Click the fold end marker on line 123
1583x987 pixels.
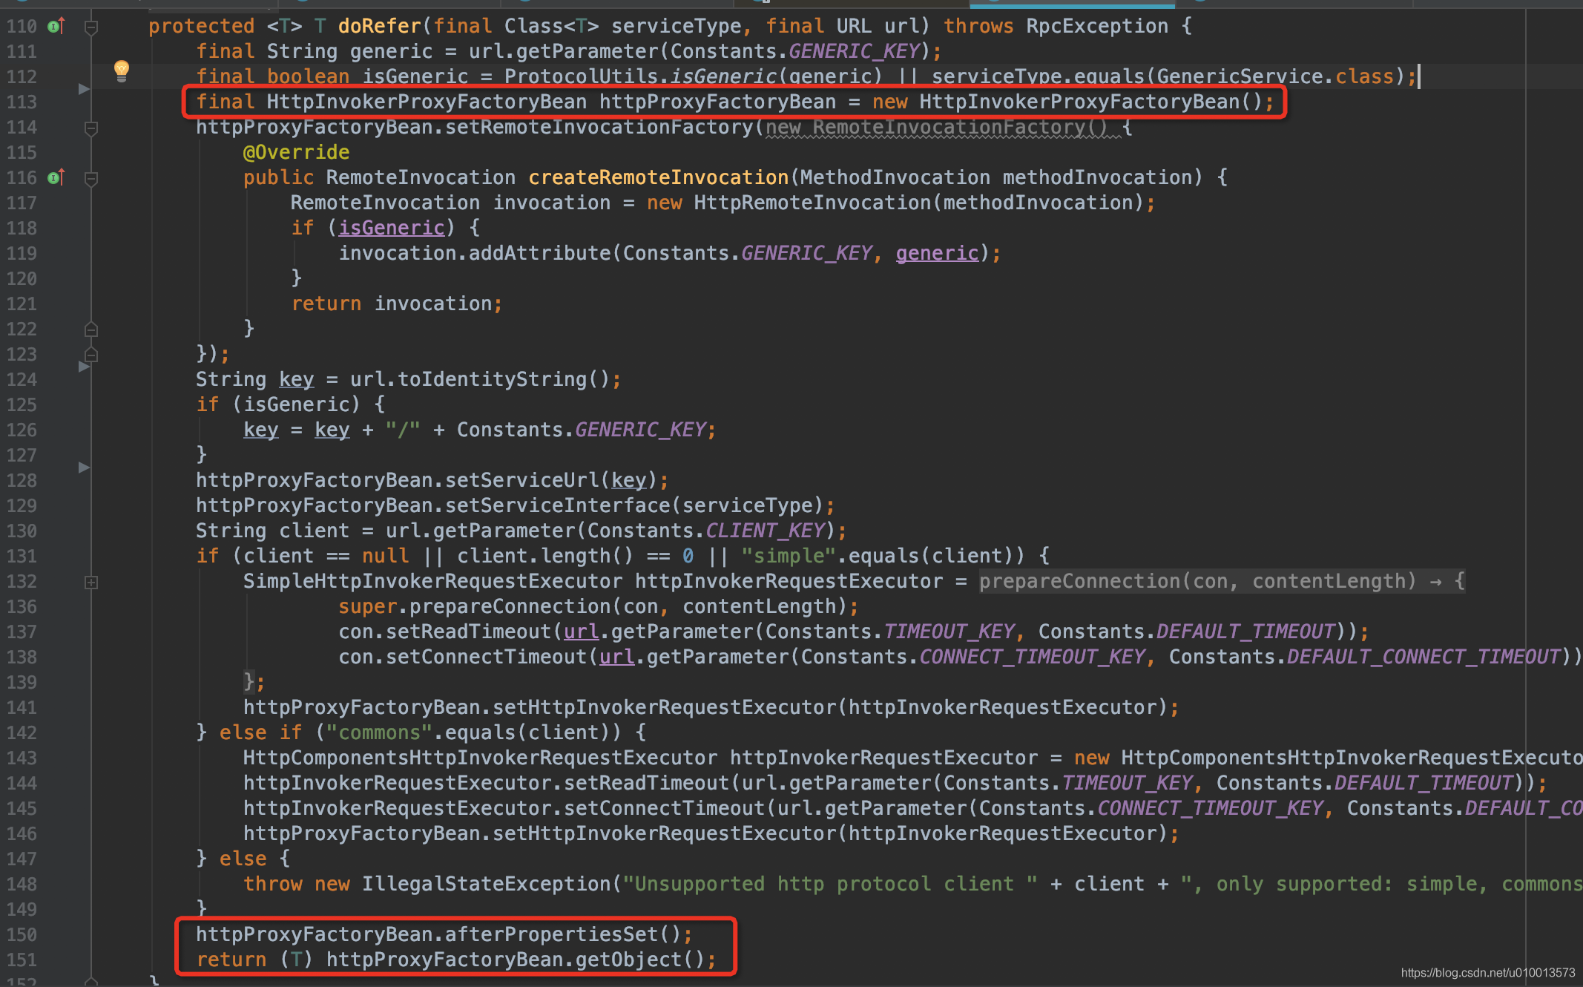[91, 355]
